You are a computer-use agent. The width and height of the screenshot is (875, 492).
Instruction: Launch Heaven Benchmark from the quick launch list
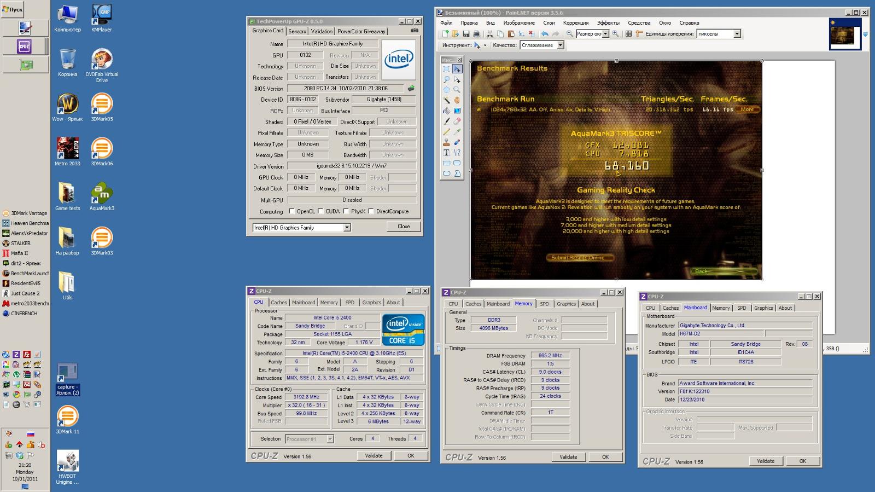coord(26,223)
